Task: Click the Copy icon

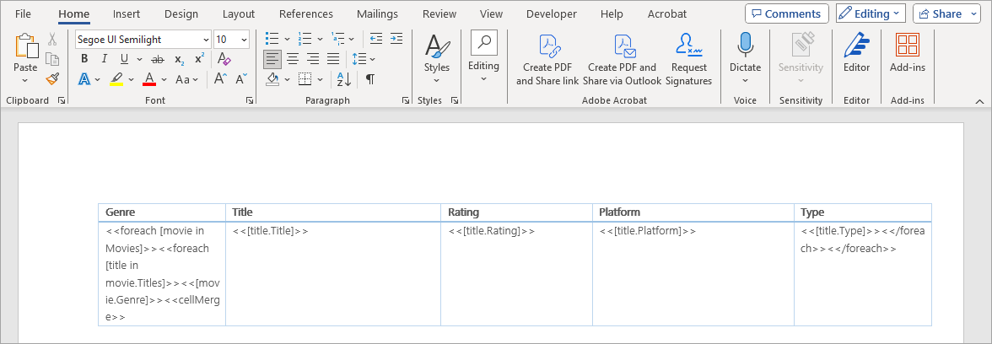Action: tap(52, 59)
